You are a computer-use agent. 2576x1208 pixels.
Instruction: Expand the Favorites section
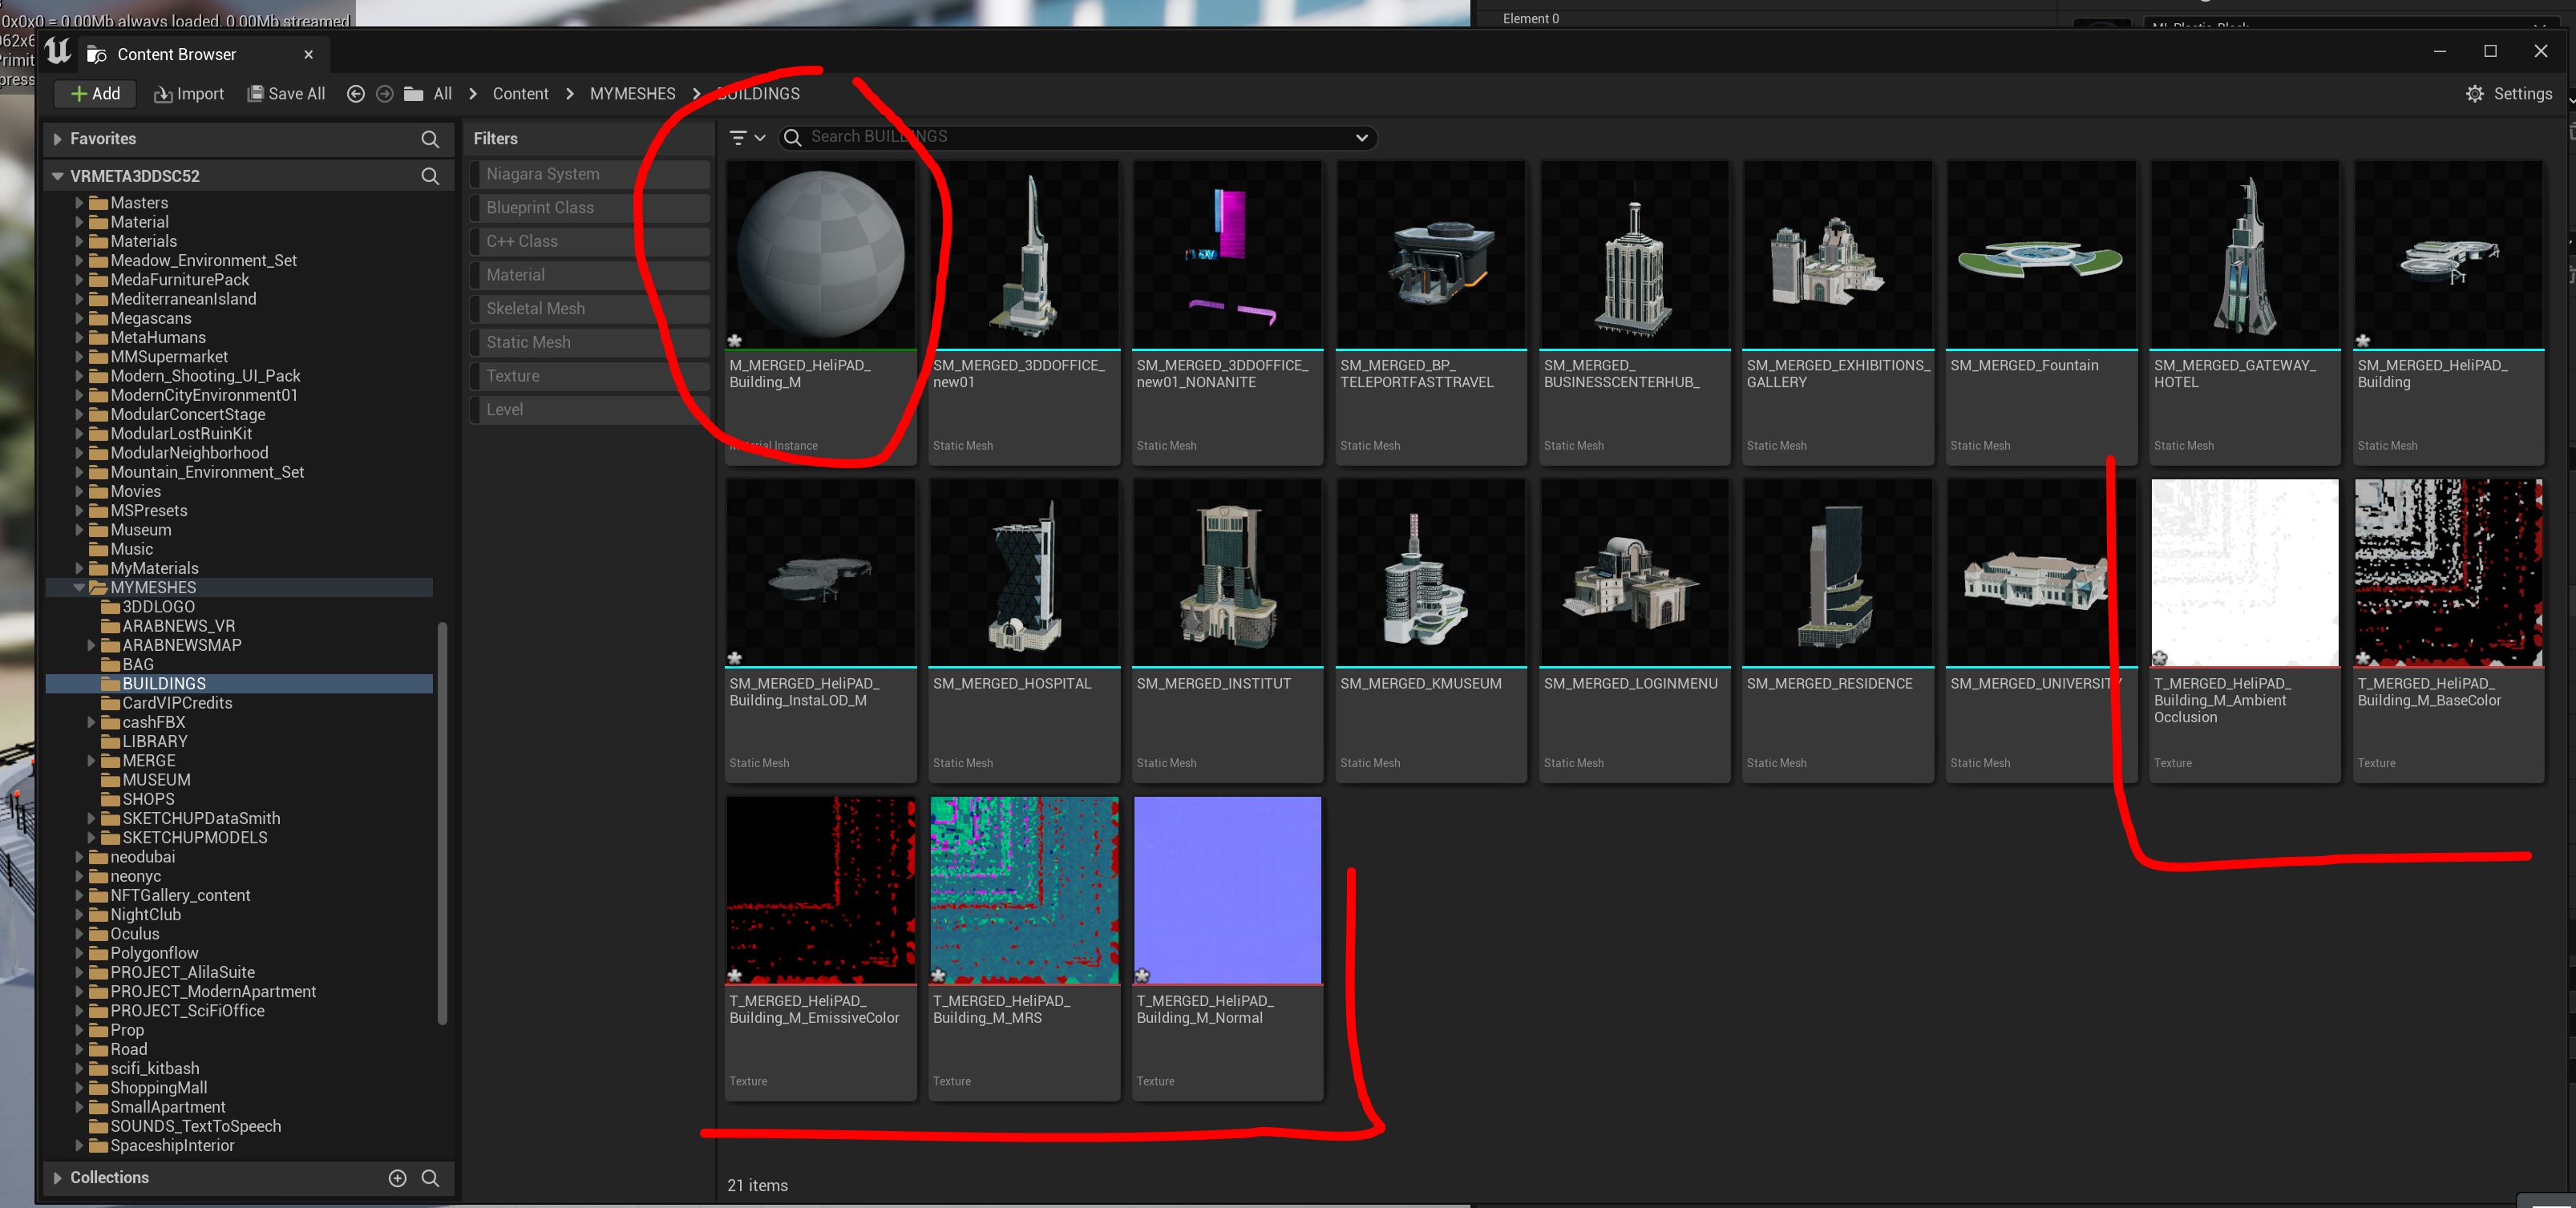[x=58, y=139]
